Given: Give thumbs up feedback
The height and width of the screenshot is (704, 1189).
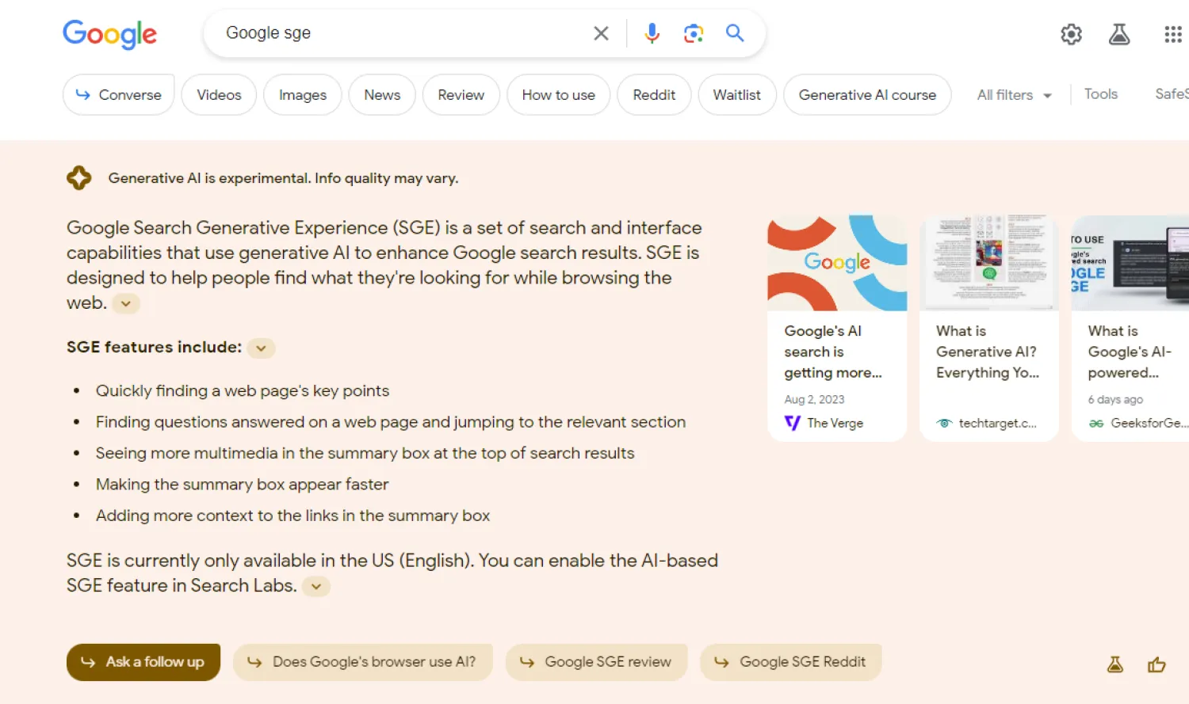Looking at the screenshot, I should (x=1157, y=664).
